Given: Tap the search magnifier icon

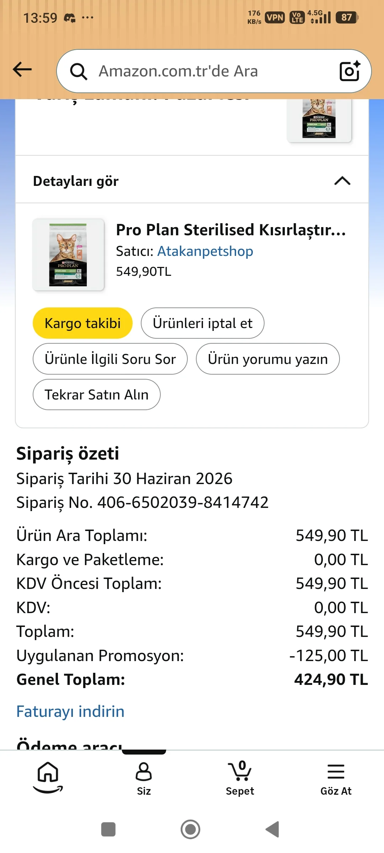Looking at the screenshot, I should pyautogui.click(x=79, y=71).
